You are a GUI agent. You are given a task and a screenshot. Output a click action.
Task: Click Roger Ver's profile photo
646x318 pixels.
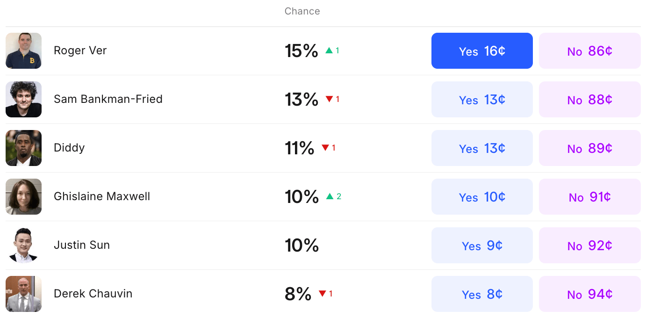pyautogui.click(x=23, y=51)
